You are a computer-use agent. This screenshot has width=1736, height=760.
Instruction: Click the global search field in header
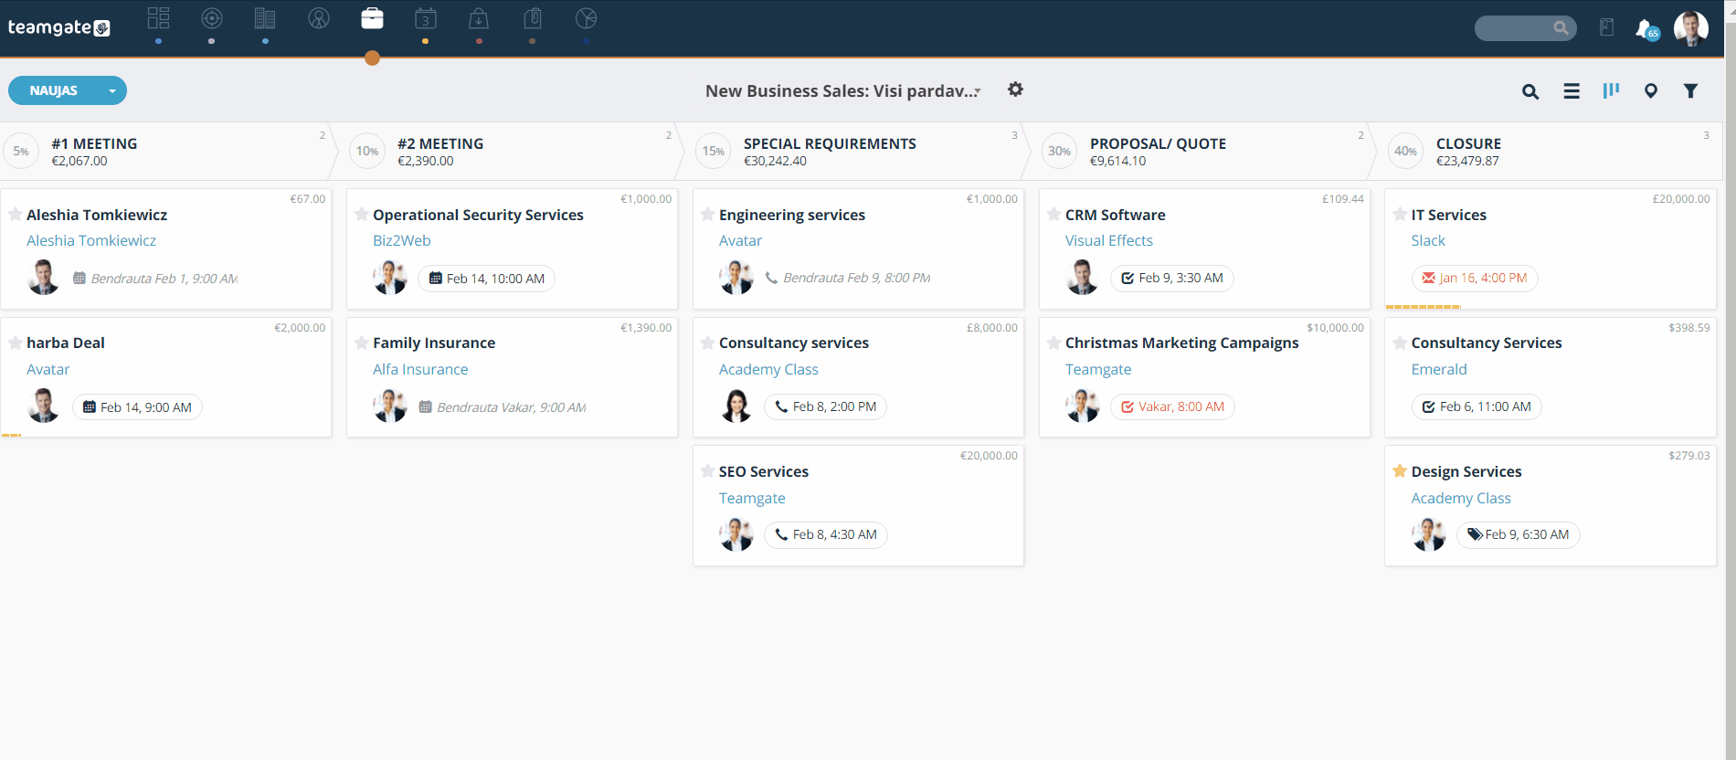(x=1525, y=28)
